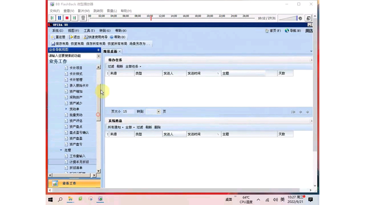Click 删除 in the 系统消息 section
Screen dimensions: 365x205
tap(157, 127)
